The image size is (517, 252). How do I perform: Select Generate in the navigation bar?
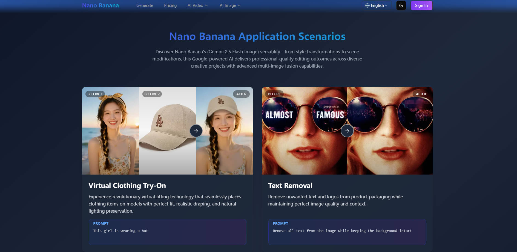click(x=145, y=5)
